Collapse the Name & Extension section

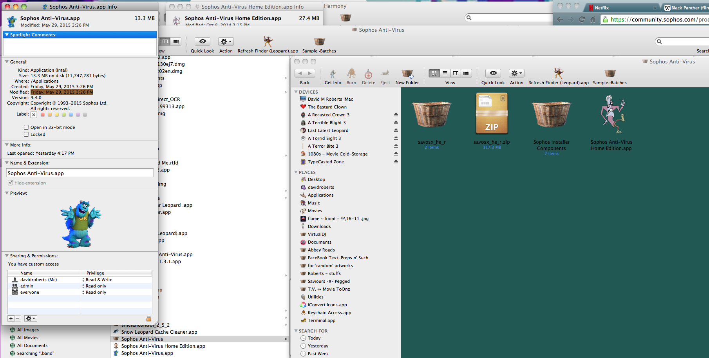pos(7,163)
